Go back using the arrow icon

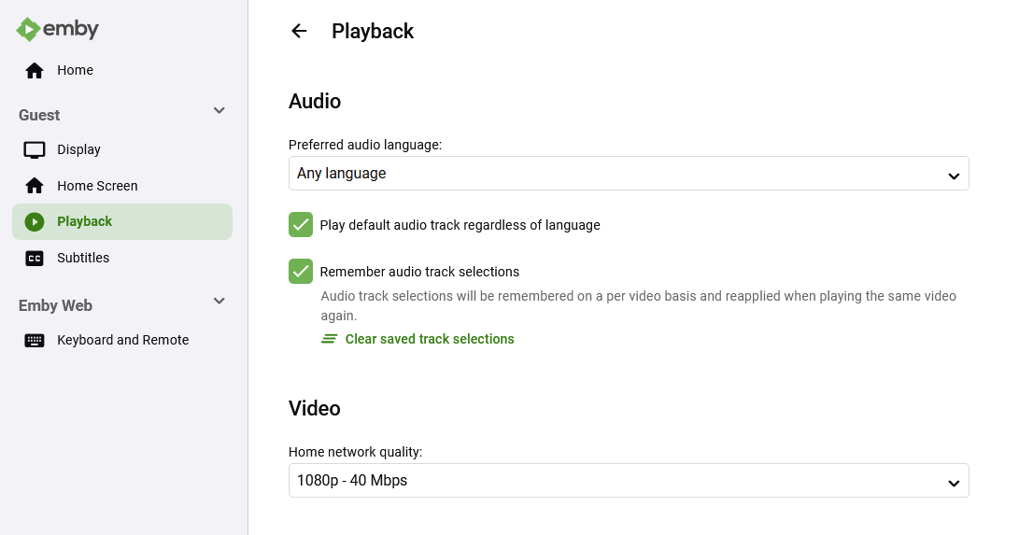(299, 31)
